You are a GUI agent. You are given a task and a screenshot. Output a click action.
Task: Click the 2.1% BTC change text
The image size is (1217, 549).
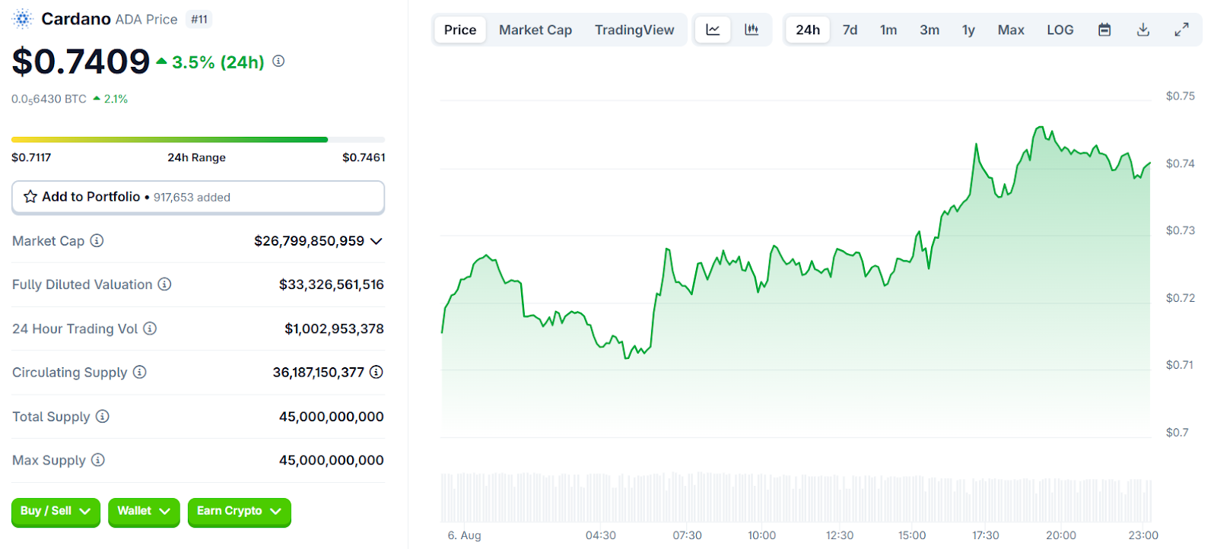coord(116,99)
